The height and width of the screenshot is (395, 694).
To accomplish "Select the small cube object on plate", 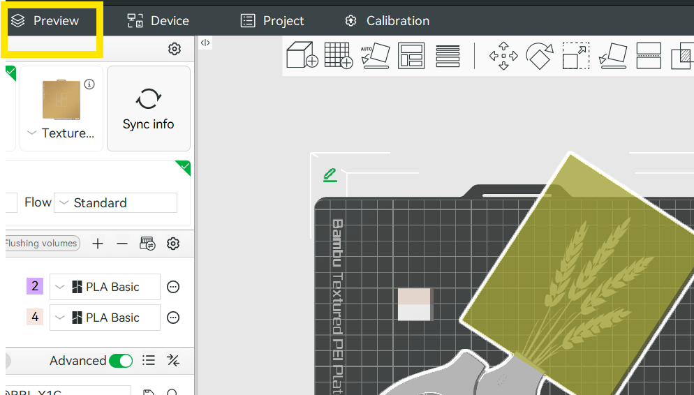I will pyautogui.click(x=415, y=304).
